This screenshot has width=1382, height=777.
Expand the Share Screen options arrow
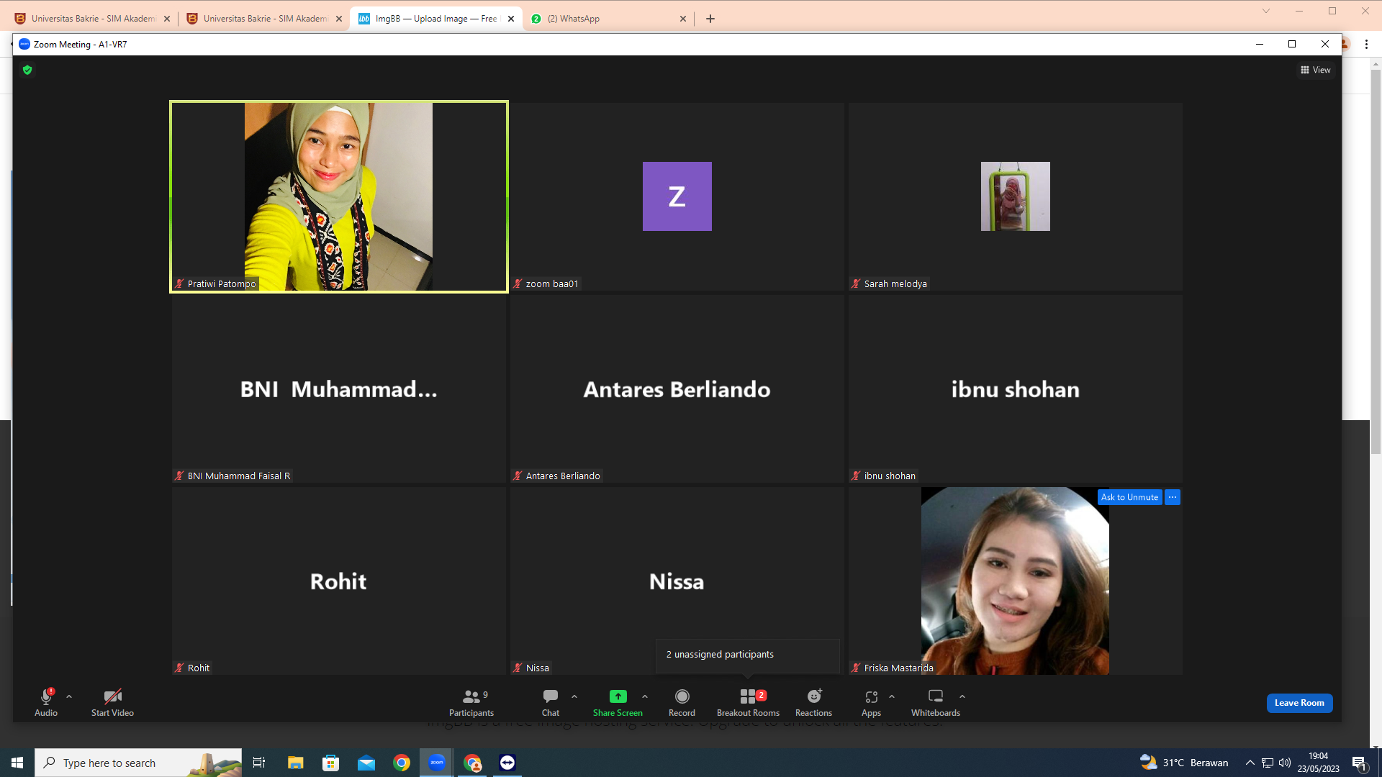pyautogui.click(x=645, y=696)
